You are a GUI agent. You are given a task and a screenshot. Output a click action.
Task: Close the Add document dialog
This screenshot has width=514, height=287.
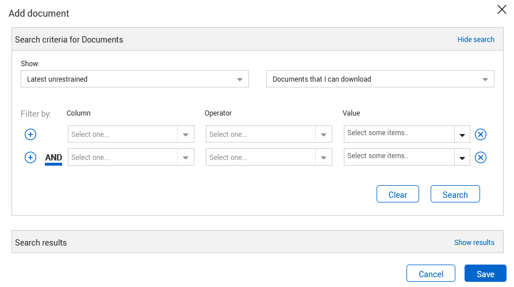coord(501,10)
